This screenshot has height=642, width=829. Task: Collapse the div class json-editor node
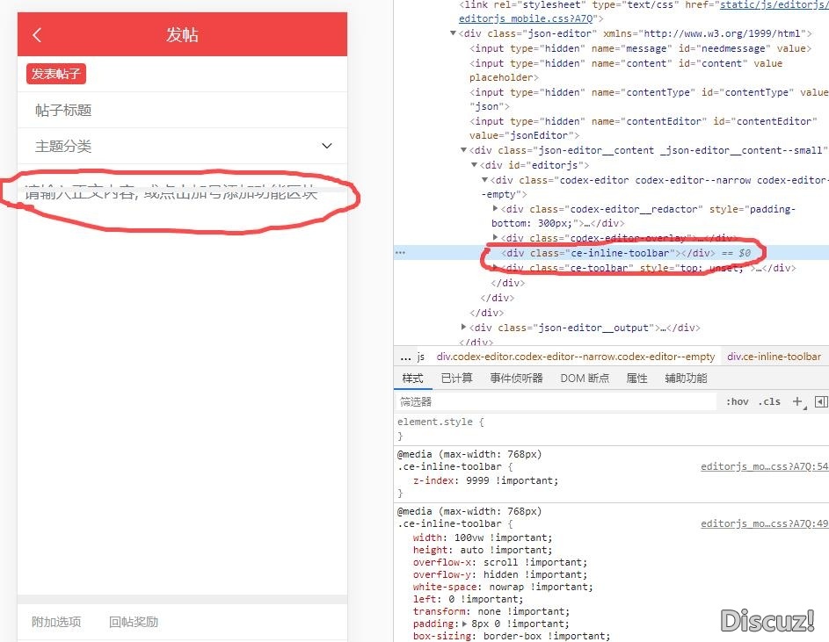(454, 34)
